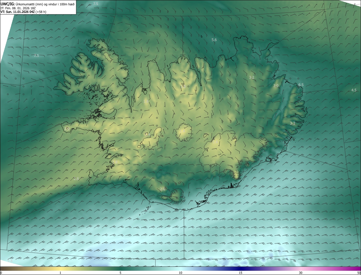Click the 'UWC/IG: Úrkomumætti (mm)' title line
This screenshot has height=275, width=361.
[x=38, y=4]
